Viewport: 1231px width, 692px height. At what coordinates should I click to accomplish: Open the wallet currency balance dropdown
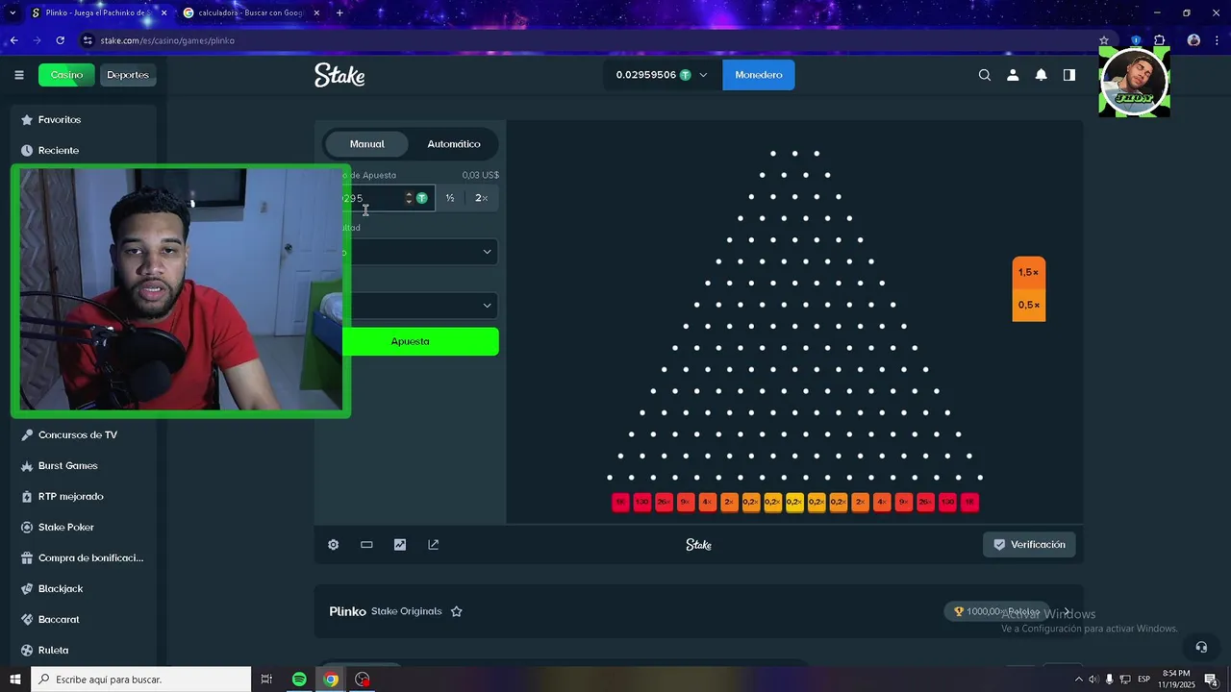coord(662,75)
